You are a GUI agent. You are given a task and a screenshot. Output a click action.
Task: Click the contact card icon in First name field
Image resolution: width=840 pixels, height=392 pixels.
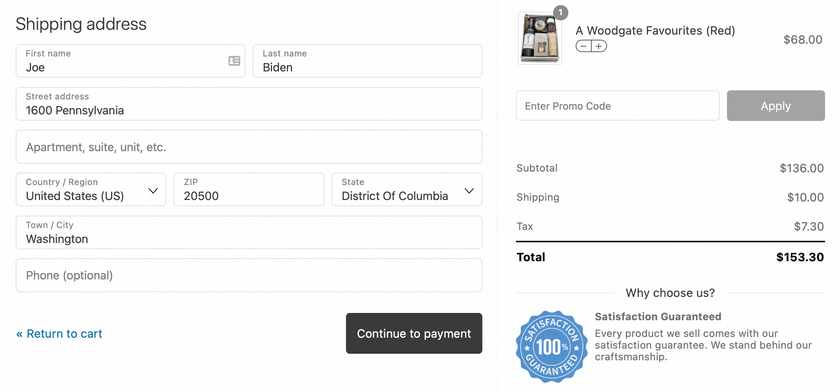click(x=233, y=61)
